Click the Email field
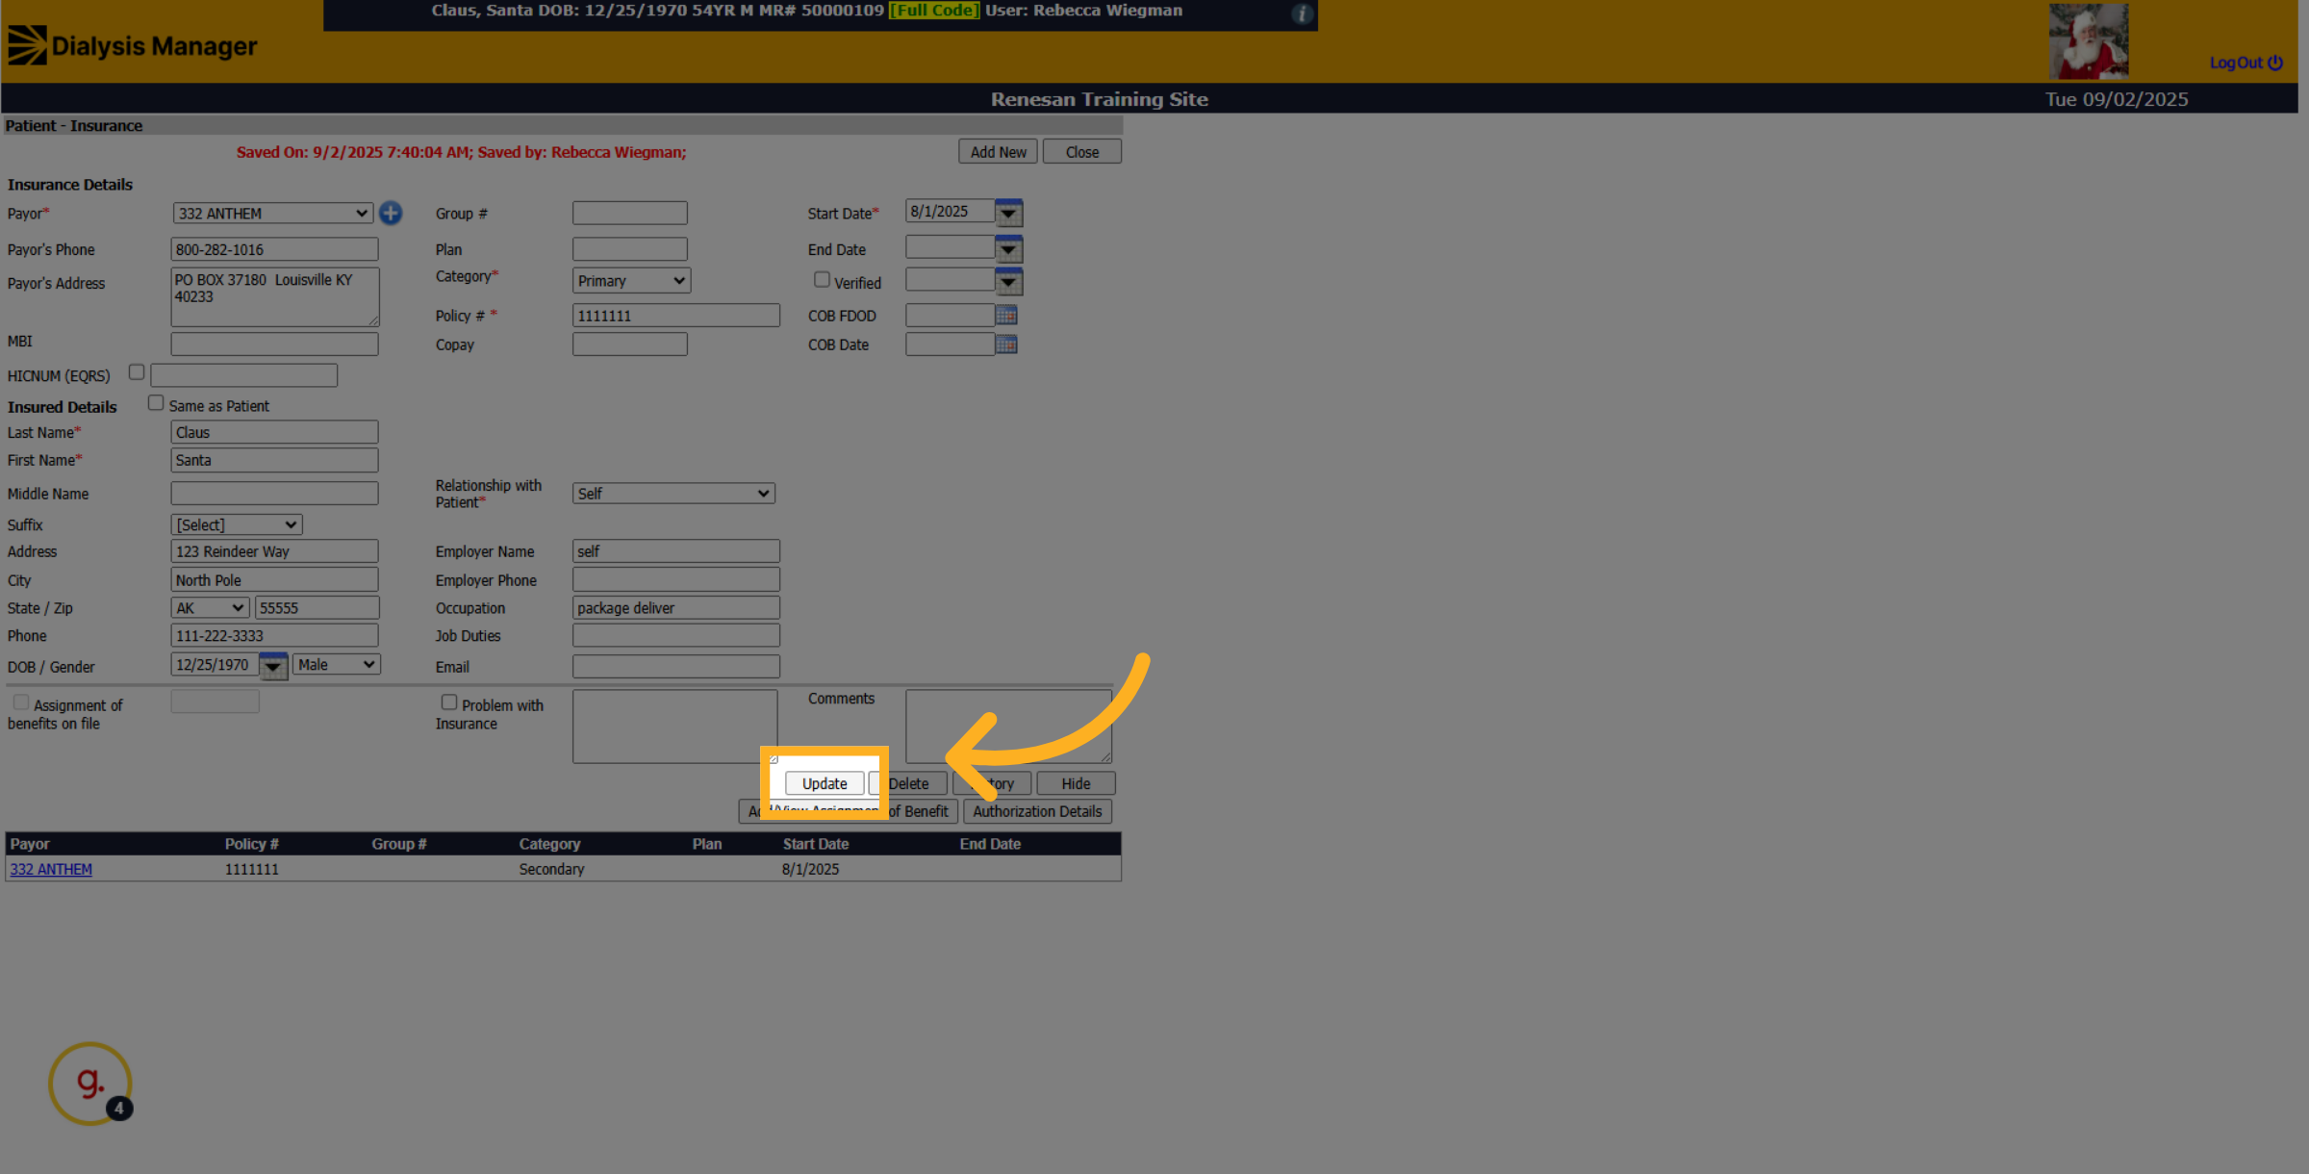This screenshot has height=1174, width=2309. tap(676, 666)
